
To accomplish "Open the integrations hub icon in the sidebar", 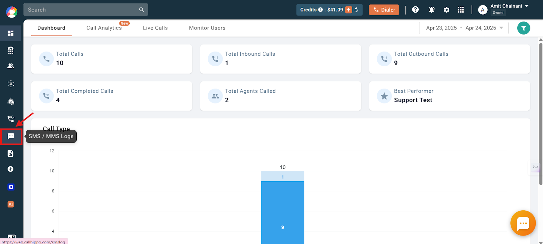I will [11, 83].
